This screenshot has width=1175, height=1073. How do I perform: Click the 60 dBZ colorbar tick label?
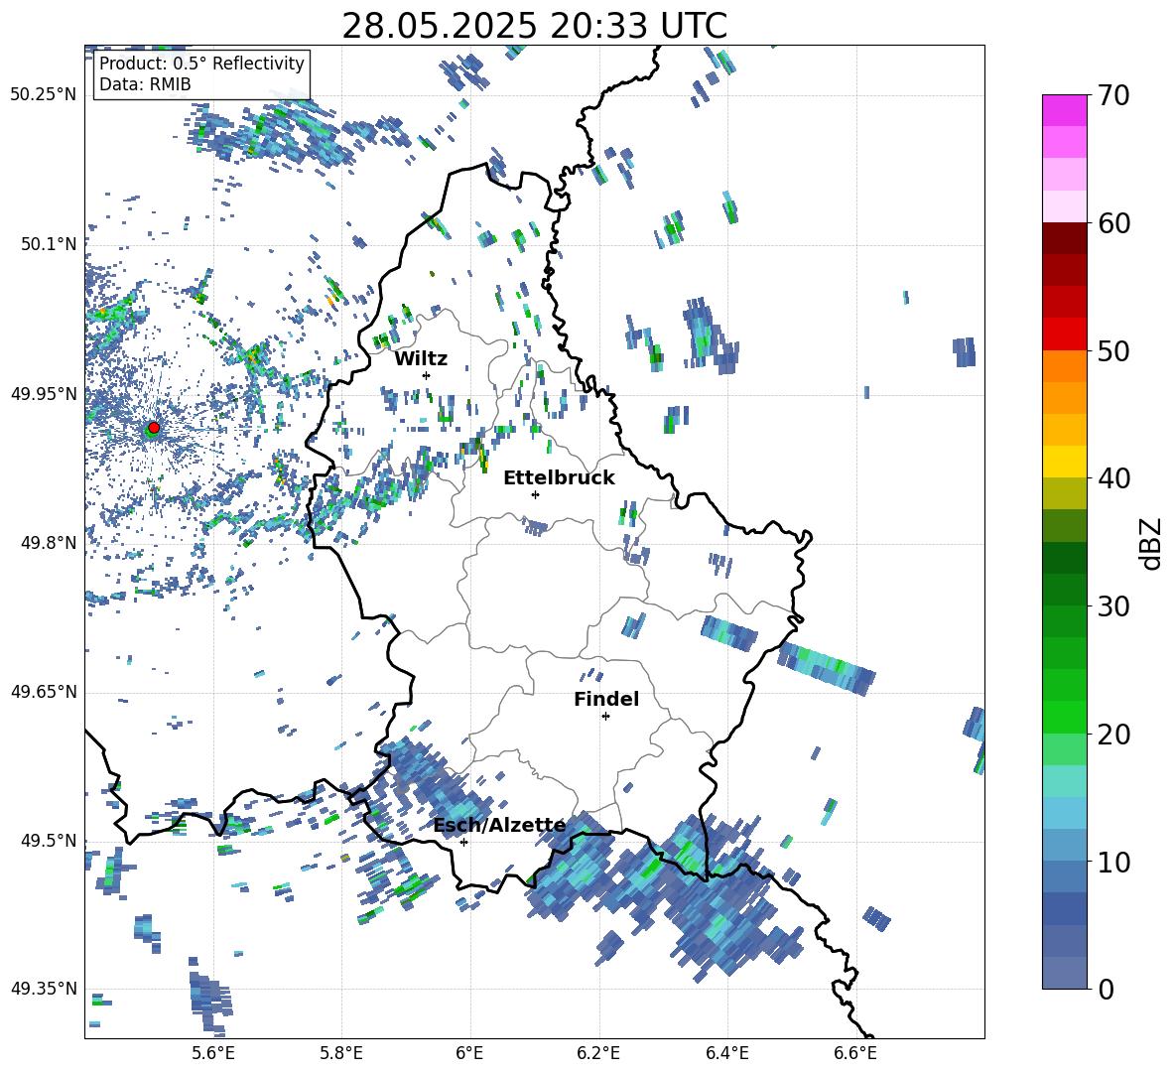[1113, 223]
